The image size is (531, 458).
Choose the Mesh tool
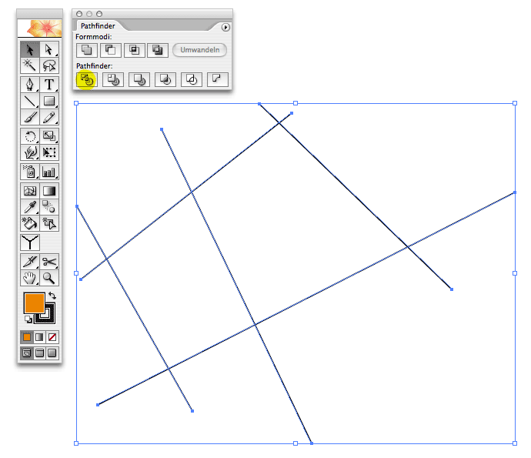click(x=30, y=191)
